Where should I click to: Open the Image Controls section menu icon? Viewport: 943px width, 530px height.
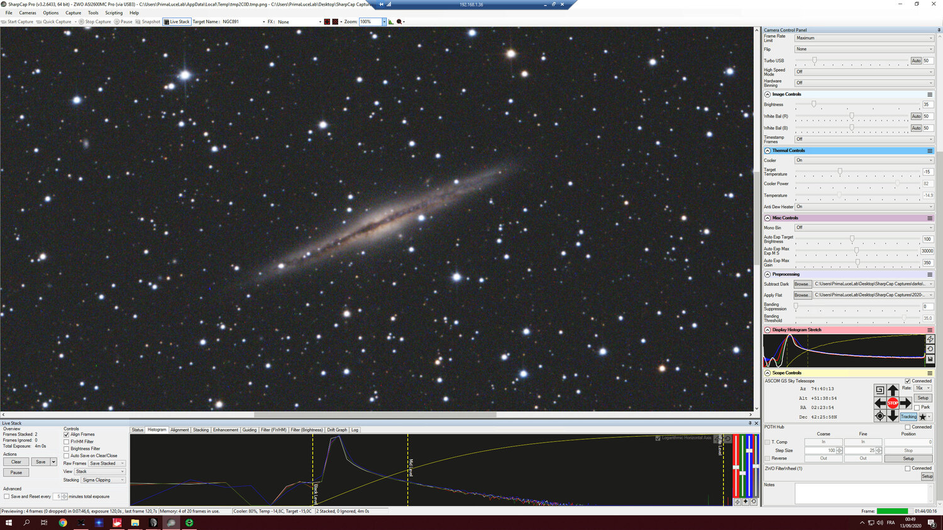pos(930,94)
